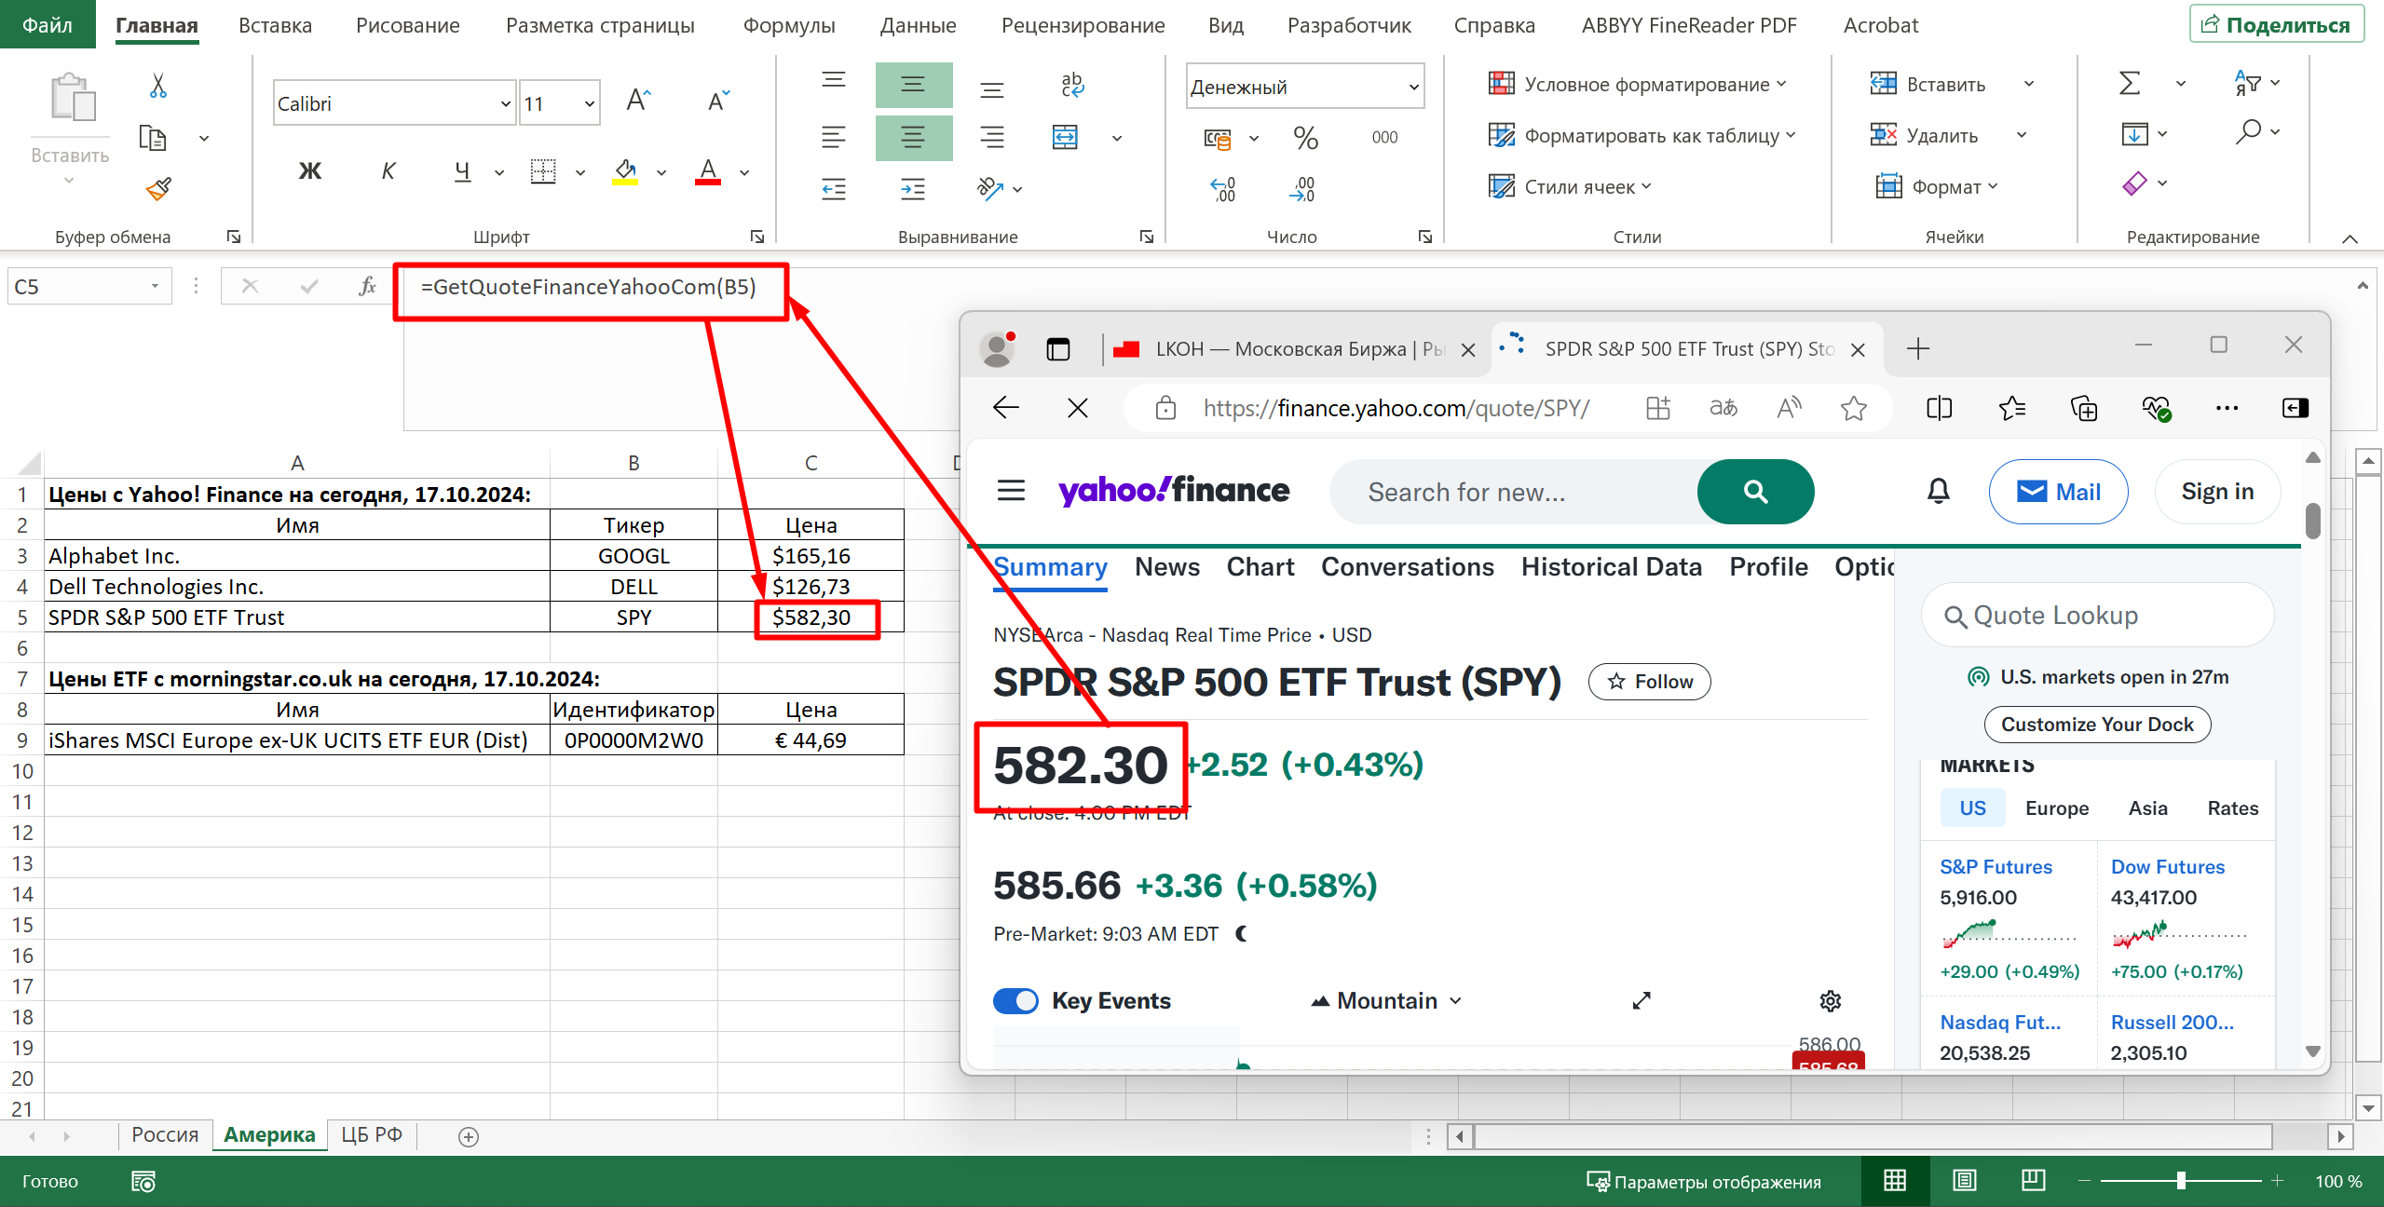Apply red font color
2384x1207 pixels.
click(x=708, y=171)
